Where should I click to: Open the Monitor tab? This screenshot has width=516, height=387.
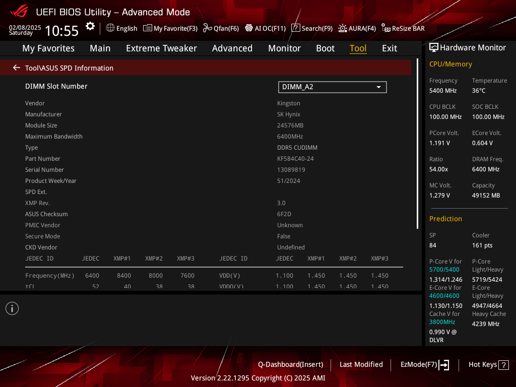(284, 48)
